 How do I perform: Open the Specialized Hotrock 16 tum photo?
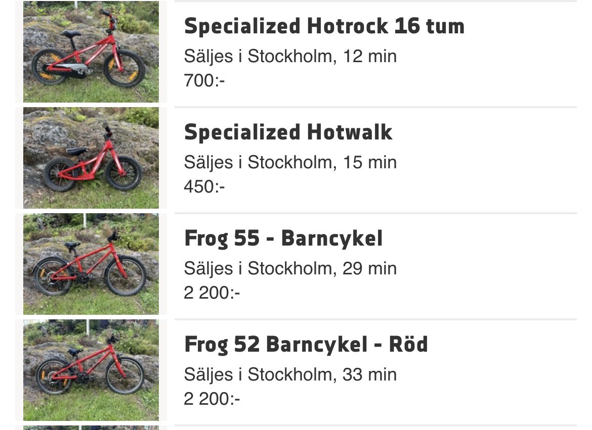(91, 52)
